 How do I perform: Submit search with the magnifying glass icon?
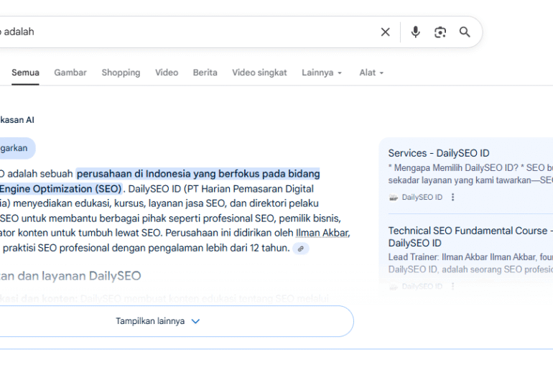pos(465,32)
